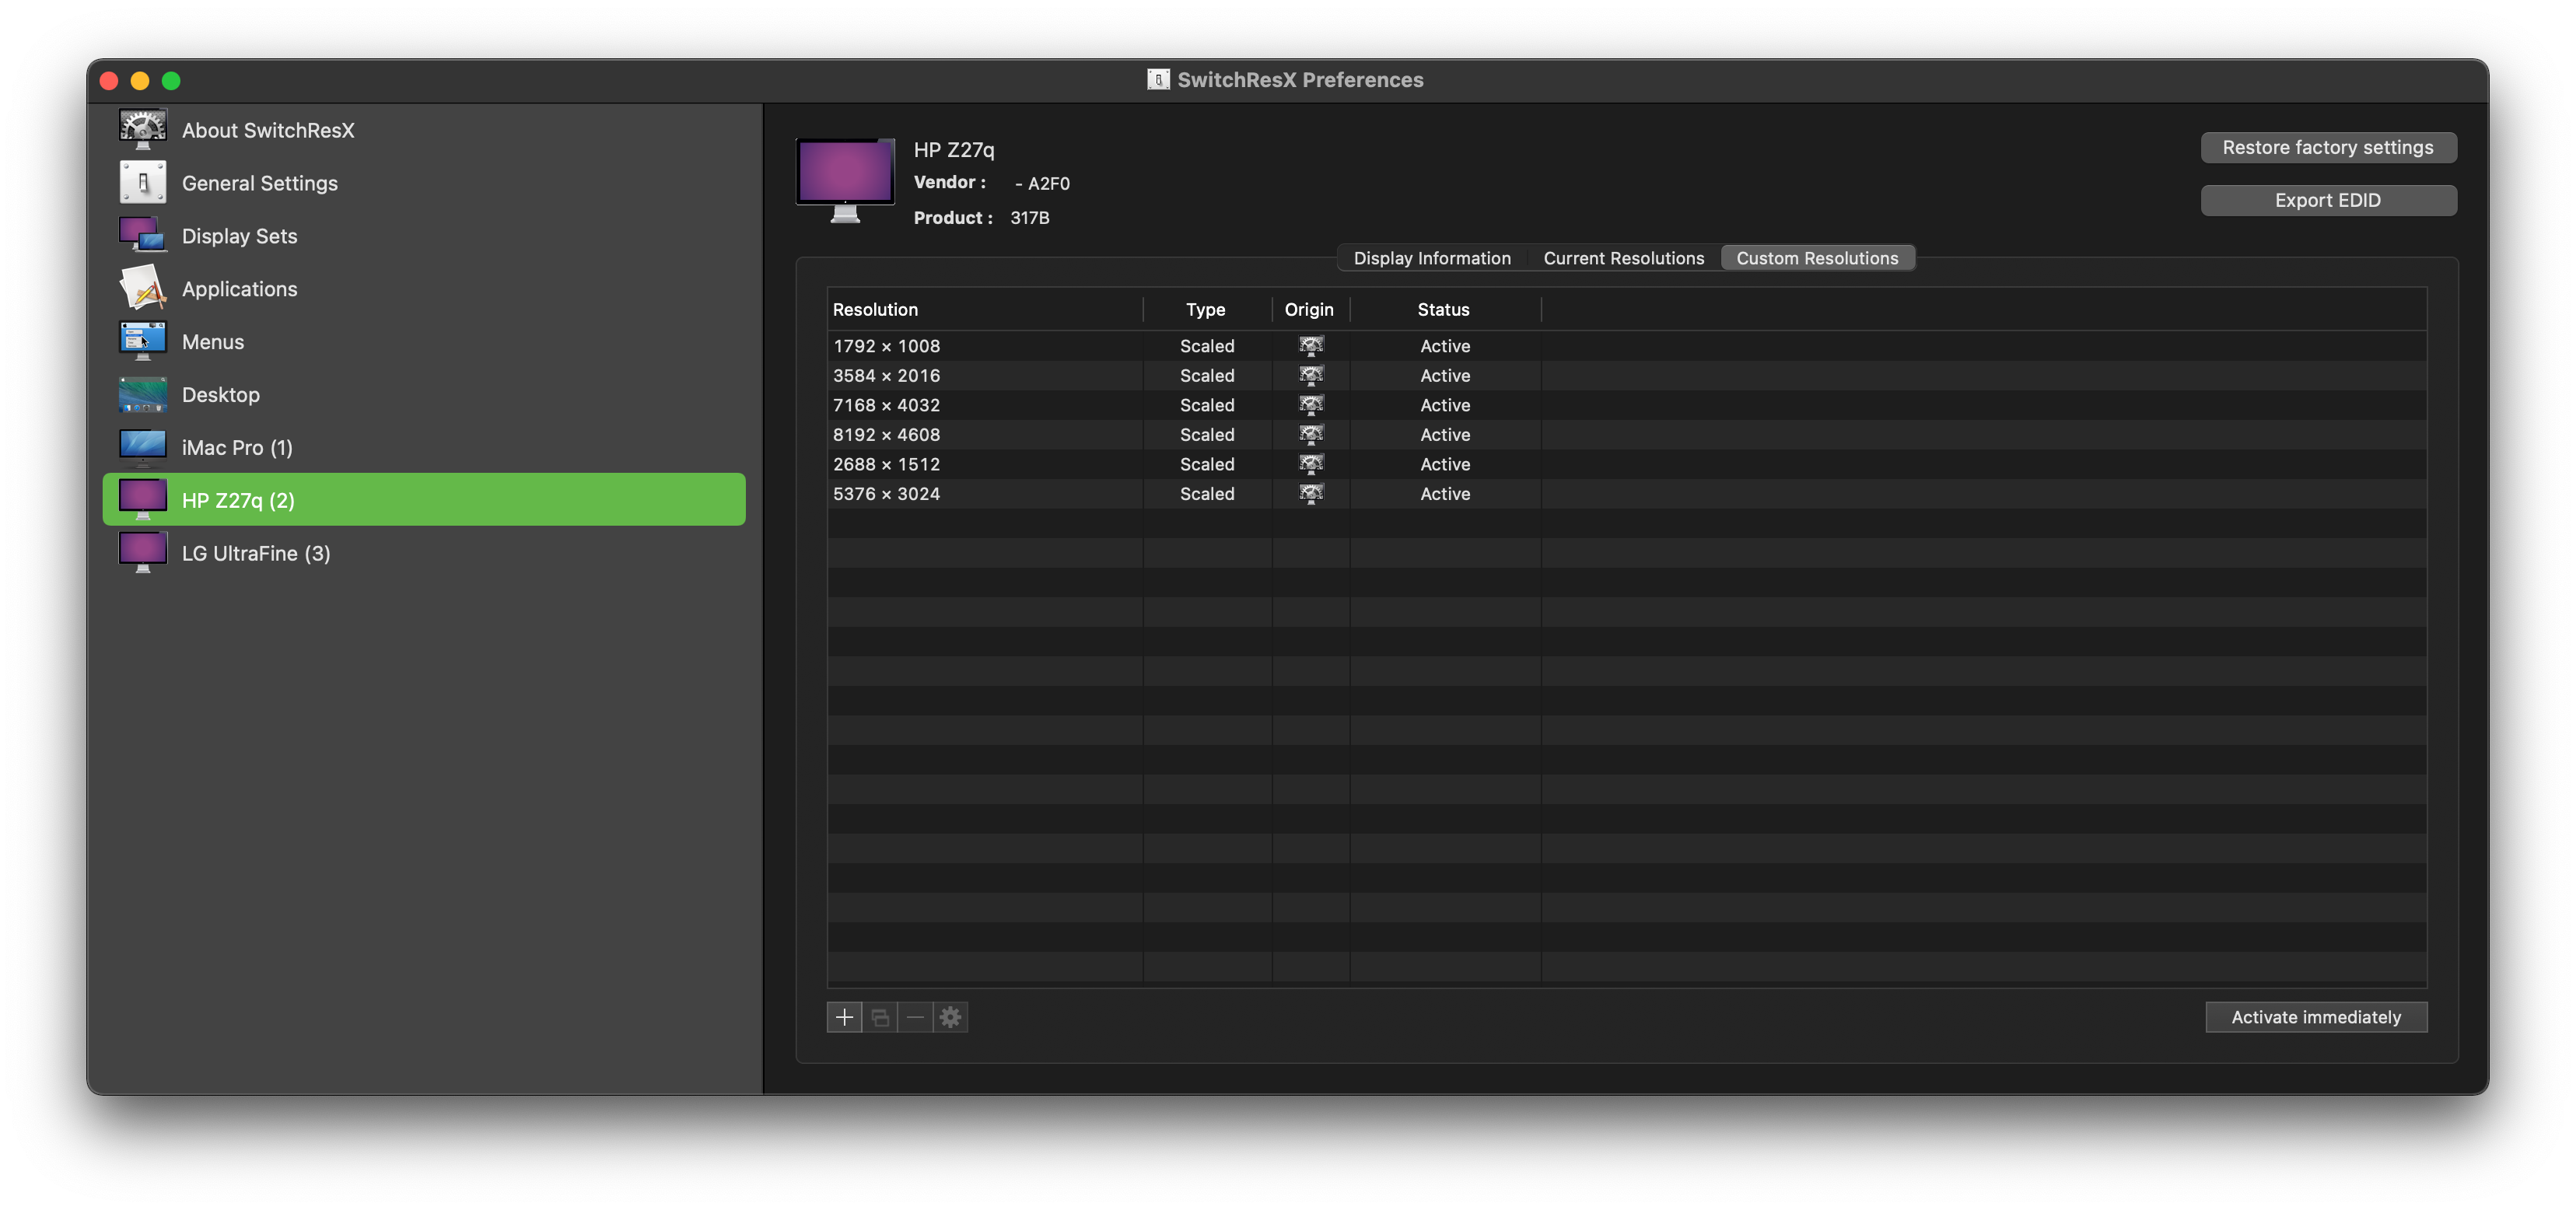Click the HP Z27q sidebar monitor icon
2576x1210 pixels.
143,500
